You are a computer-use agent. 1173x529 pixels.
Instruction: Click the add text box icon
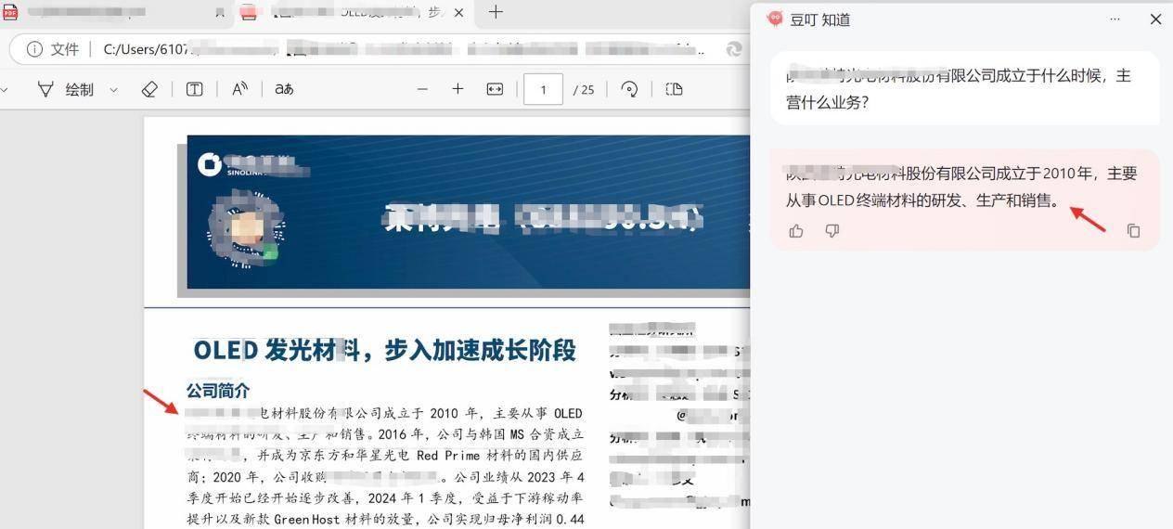(195, 89)
